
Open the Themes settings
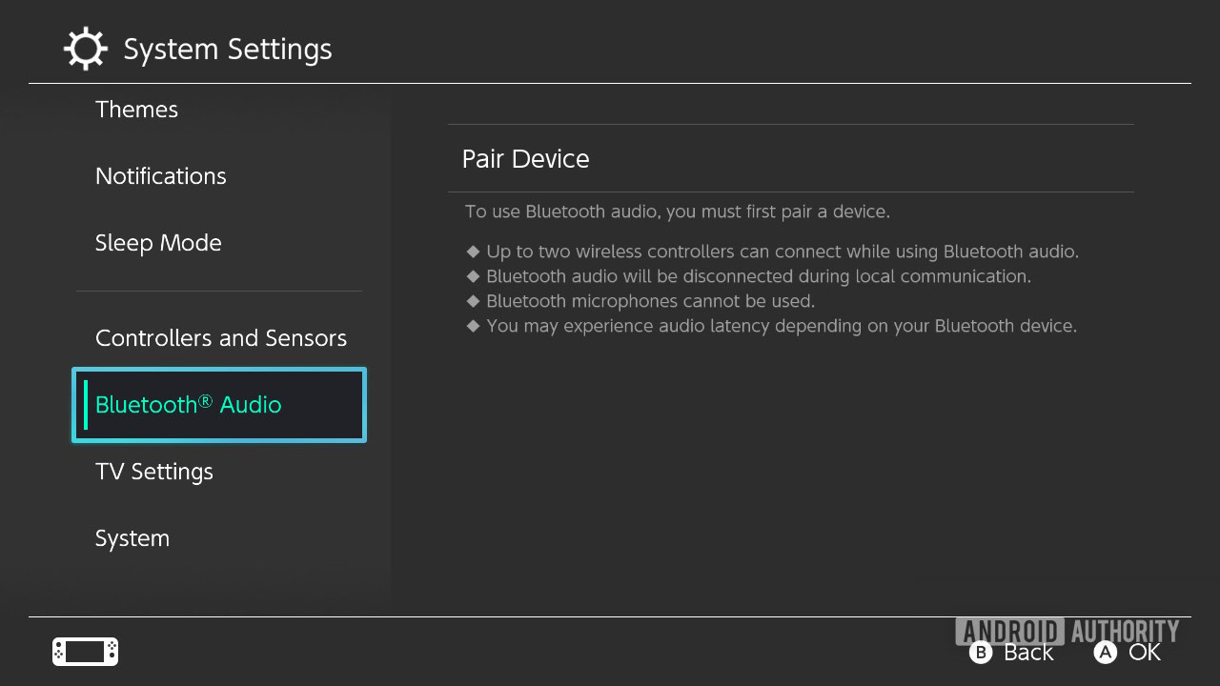136,110
